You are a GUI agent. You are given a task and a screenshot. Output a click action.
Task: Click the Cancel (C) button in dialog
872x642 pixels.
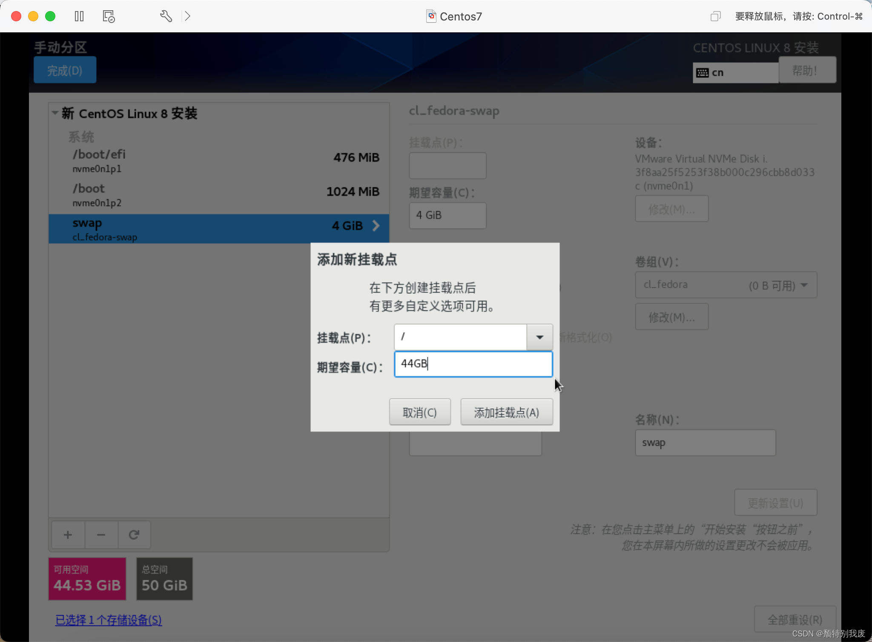point(419,412)
